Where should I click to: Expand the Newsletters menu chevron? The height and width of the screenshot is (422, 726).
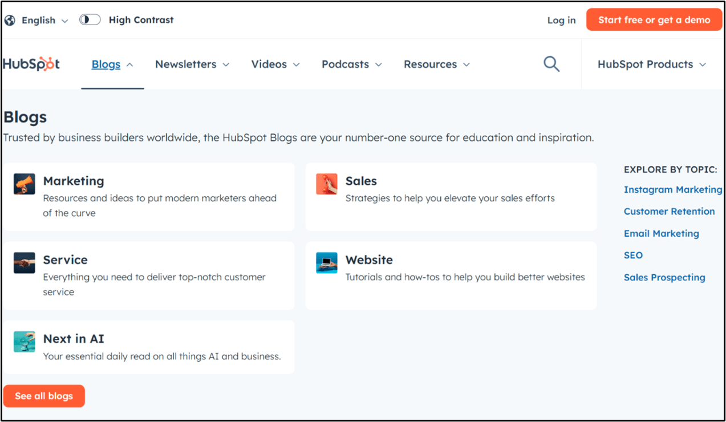tap(226, 64)
